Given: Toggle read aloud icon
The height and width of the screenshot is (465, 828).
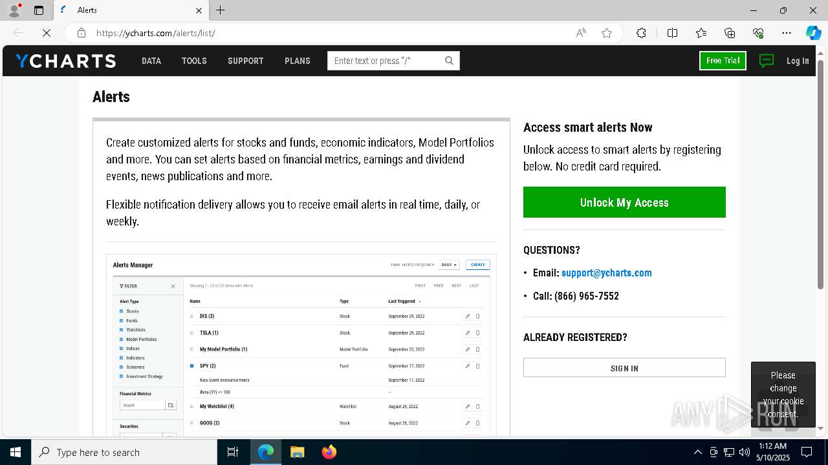Looking at the screenshot, I should coord(581,33).
